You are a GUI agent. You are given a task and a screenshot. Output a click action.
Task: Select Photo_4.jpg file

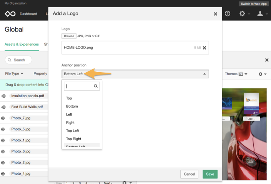coord(21,174)
